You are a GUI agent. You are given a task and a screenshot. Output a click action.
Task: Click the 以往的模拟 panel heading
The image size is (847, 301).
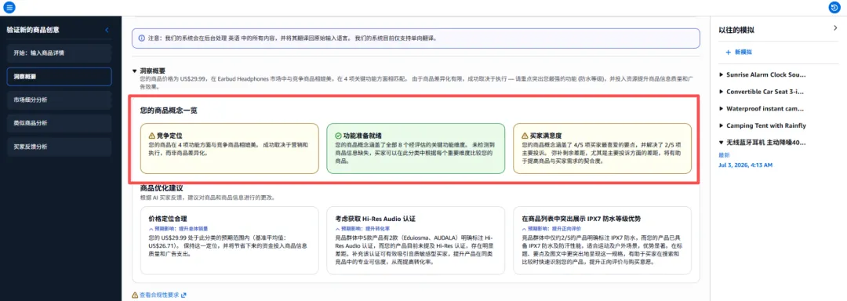(736, 31)
